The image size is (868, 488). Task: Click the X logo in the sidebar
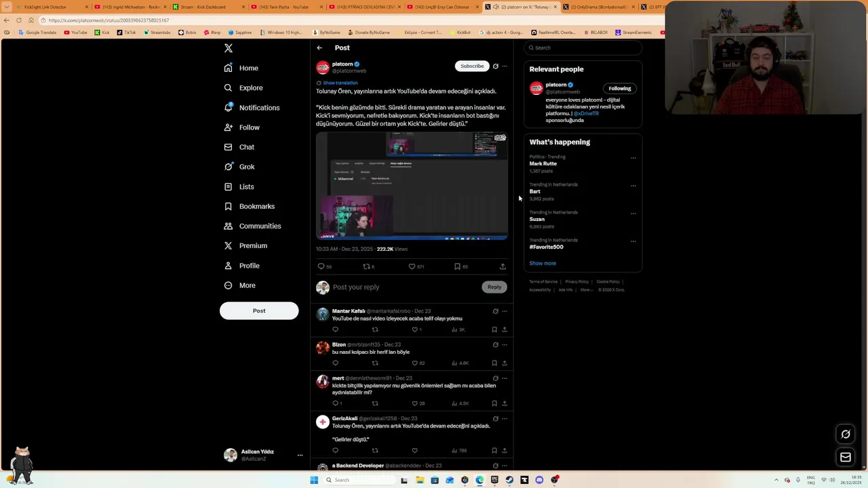(229, 48)
